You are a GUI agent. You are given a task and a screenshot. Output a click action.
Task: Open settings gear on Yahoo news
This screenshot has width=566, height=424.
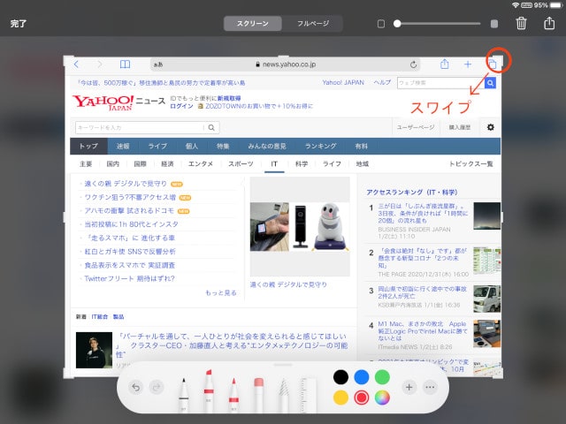coord(490,127)
